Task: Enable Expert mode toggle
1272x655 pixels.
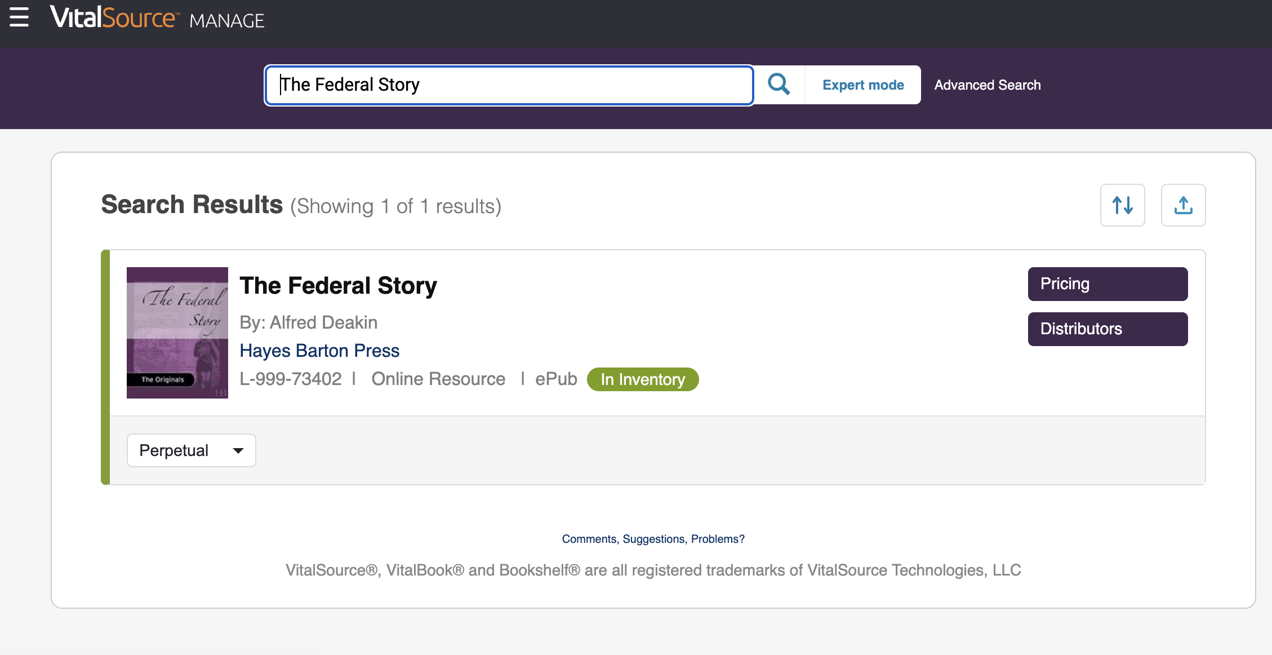Action: click(863, 85)
